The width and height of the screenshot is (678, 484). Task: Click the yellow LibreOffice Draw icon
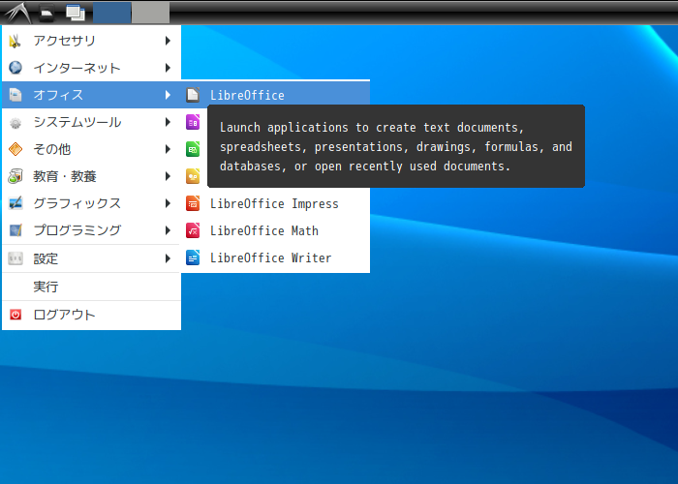[193, 176]
